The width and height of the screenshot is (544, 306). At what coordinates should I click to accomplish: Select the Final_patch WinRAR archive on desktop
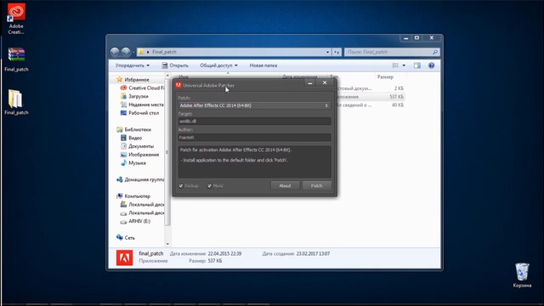click(16, 59)
